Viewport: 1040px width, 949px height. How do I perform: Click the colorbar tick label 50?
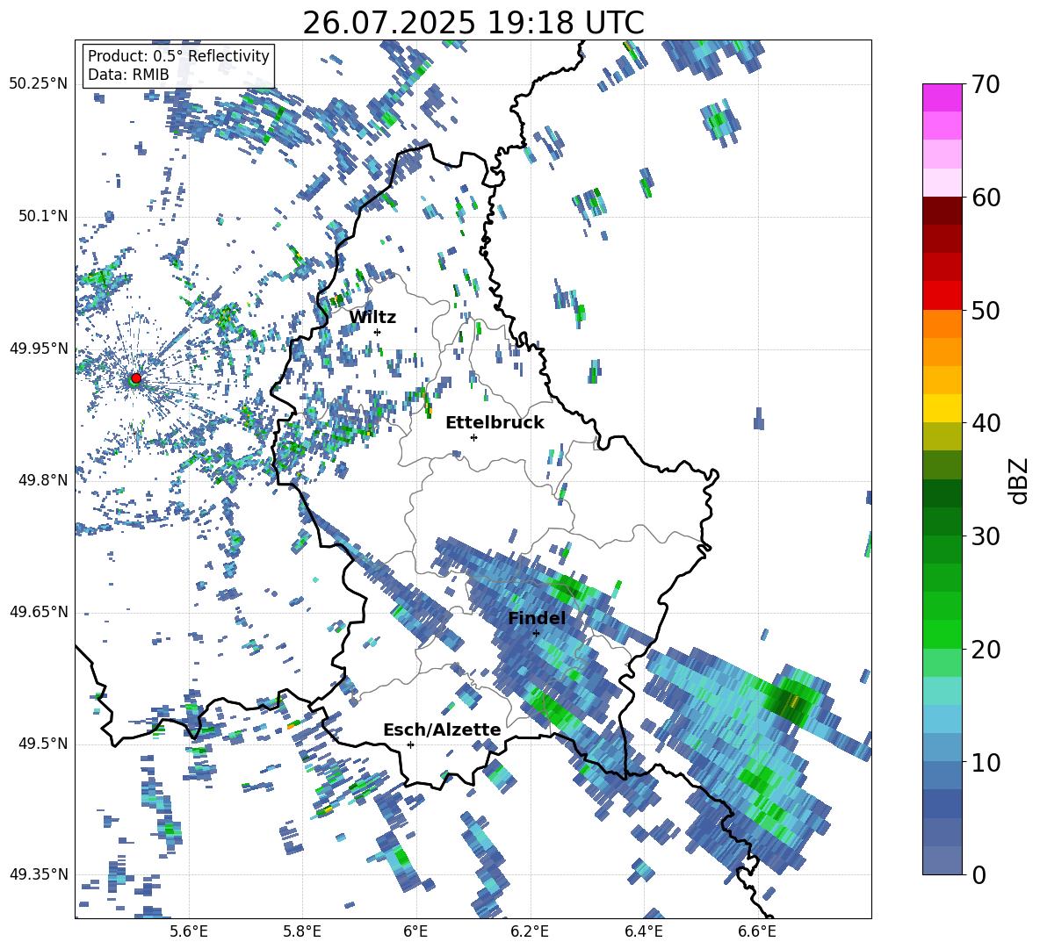click(986, 310)
